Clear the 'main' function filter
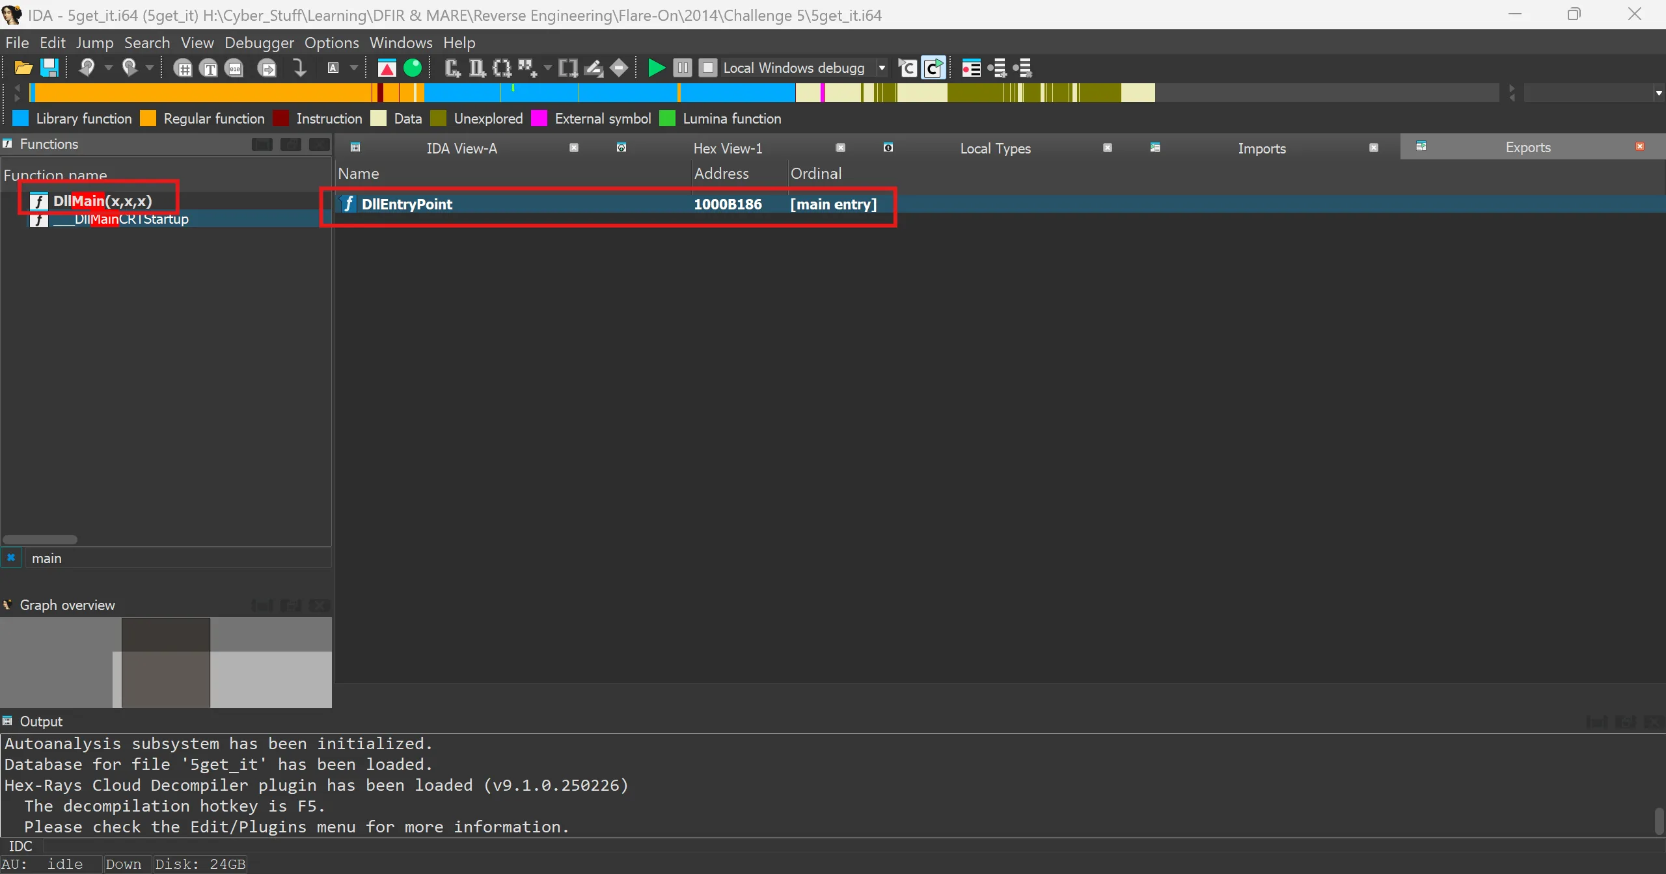The image size is (1666, 874). pos(11,558)
